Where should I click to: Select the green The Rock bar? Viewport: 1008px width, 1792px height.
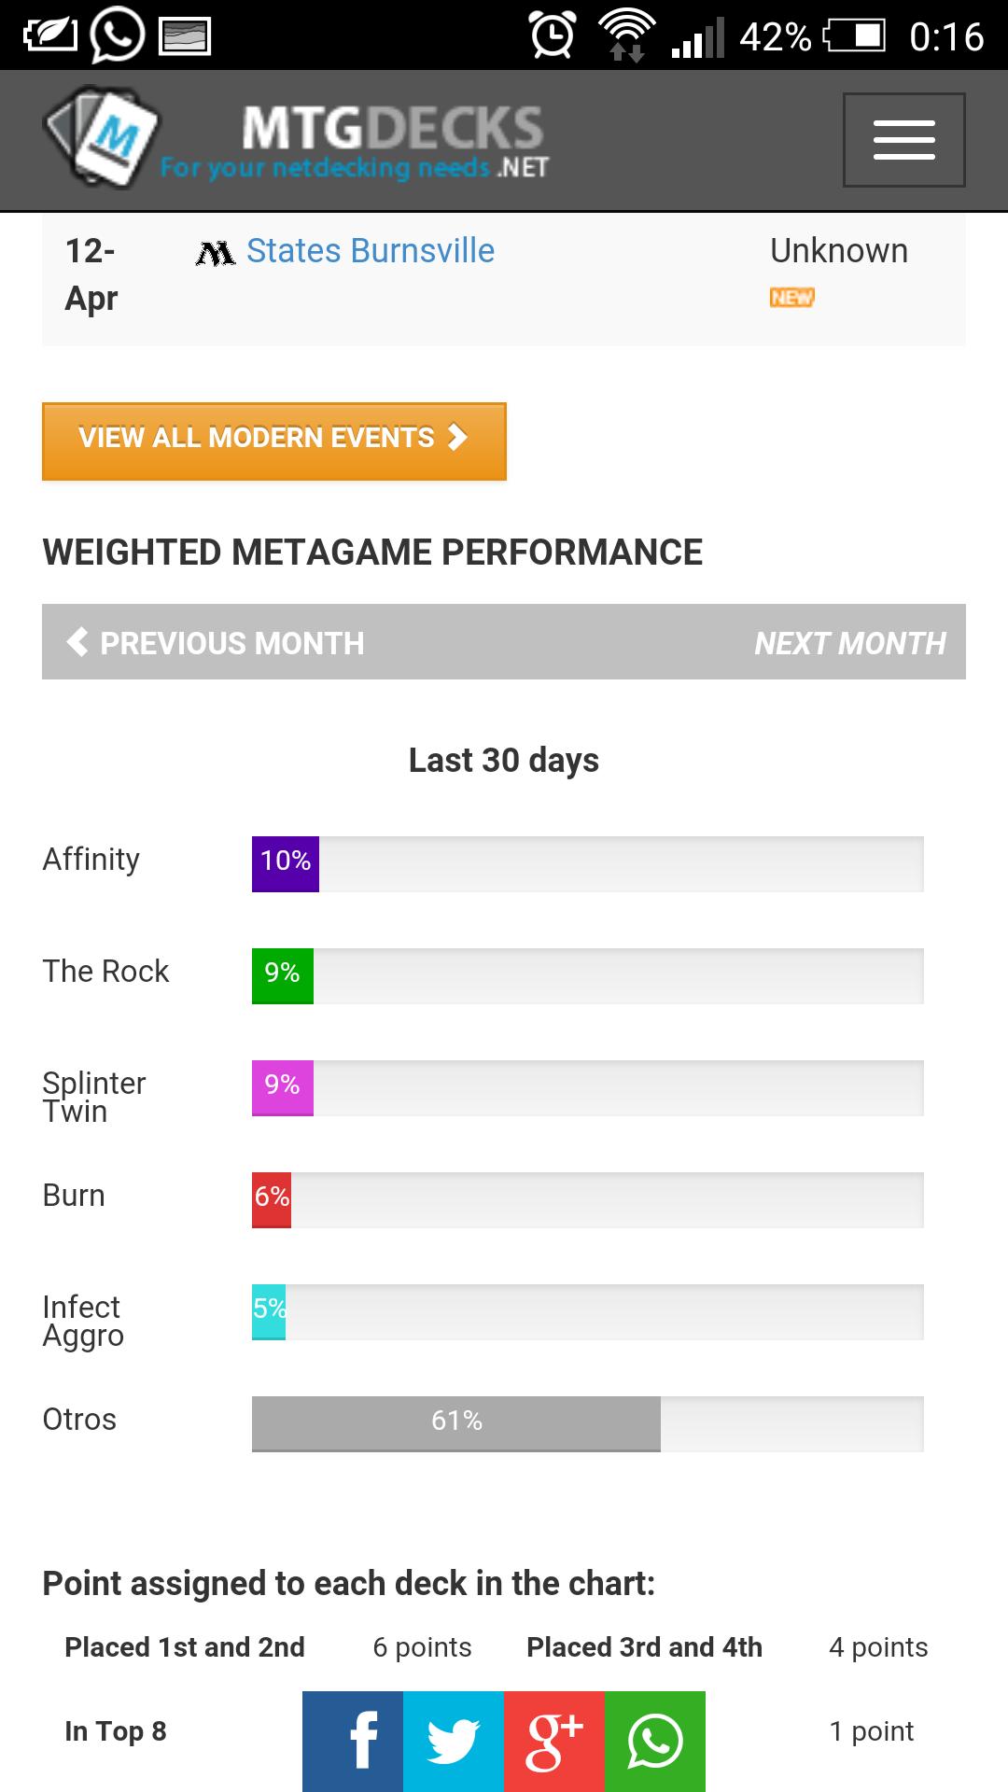point(282,975)
